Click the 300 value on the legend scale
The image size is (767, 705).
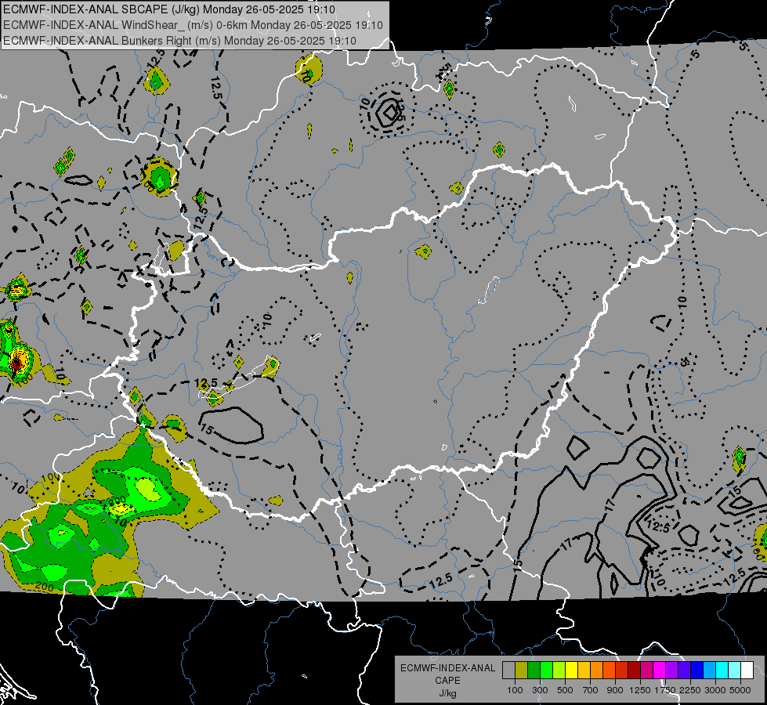coord(540,690)
